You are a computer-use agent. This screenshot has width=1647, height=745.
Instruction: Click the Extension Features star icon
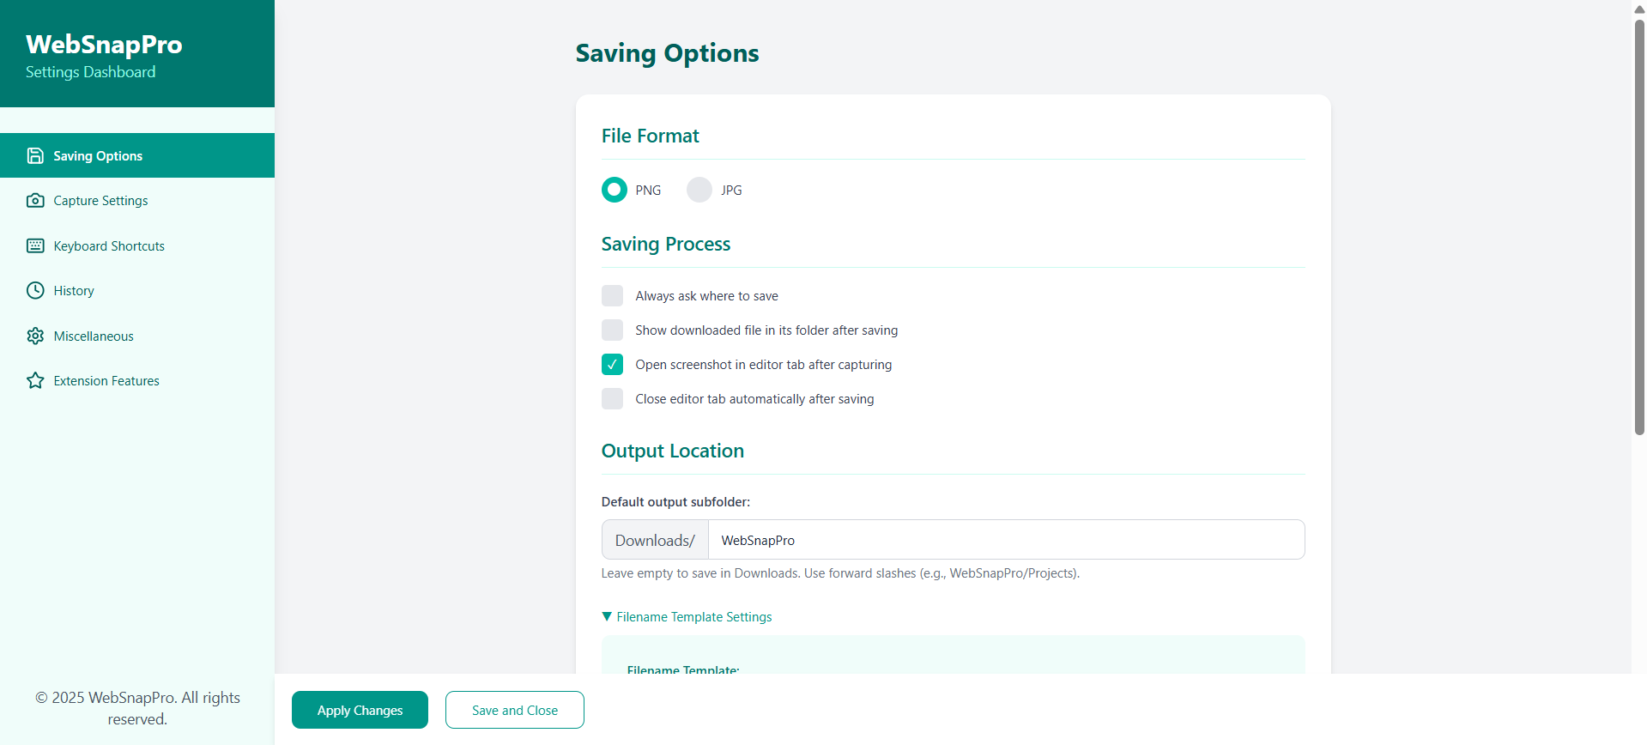pyautogui.click(x=35, y=381)
